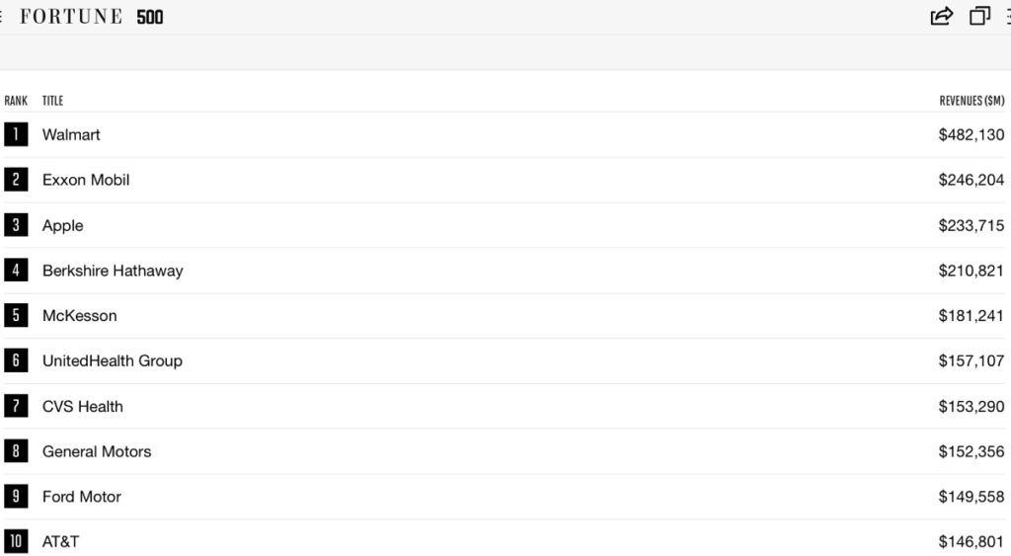Click rank 5 badge icon
The width and height of the screenshot is (1011, 556).
pyautogui.click(x=16, y=316)
